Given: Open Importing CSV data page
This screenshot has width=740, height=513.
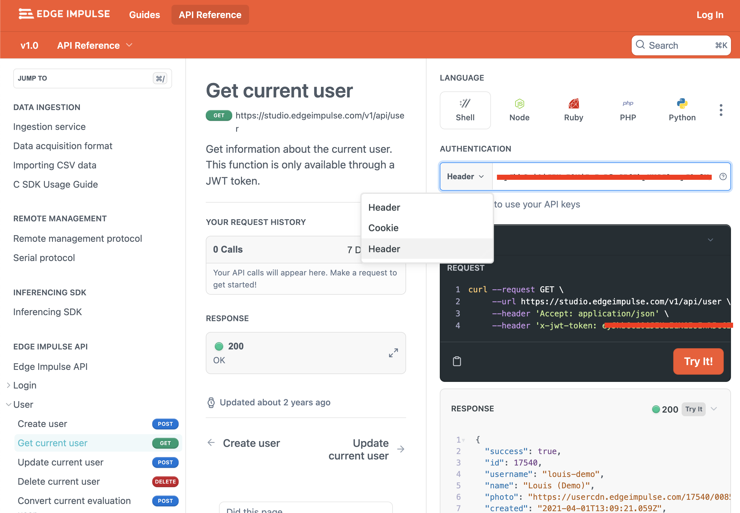Looking at the screenshot, I should (x=55, y=165).
